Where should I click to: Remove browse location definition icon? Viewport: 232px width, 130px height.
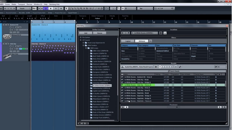[161, 33]
